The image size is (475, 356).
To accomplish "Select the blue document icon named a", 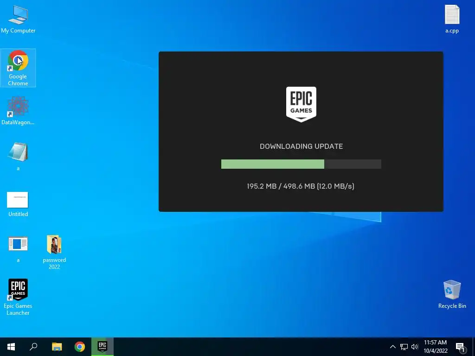I will tap(18, 249).
